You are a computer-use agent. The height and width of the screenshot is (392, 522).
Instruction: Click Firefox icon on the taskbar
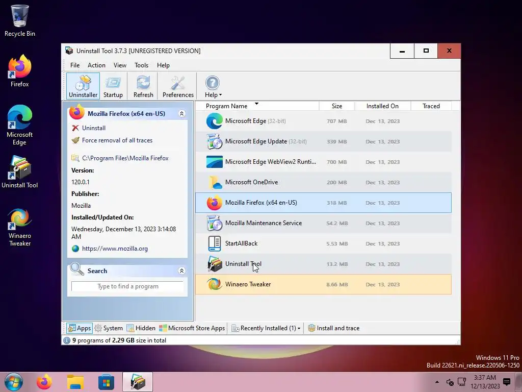44,382
